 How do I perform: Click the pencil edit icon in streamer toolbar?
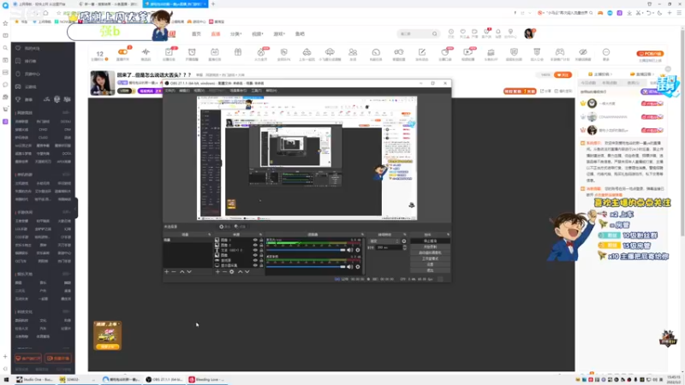[421, 52]
